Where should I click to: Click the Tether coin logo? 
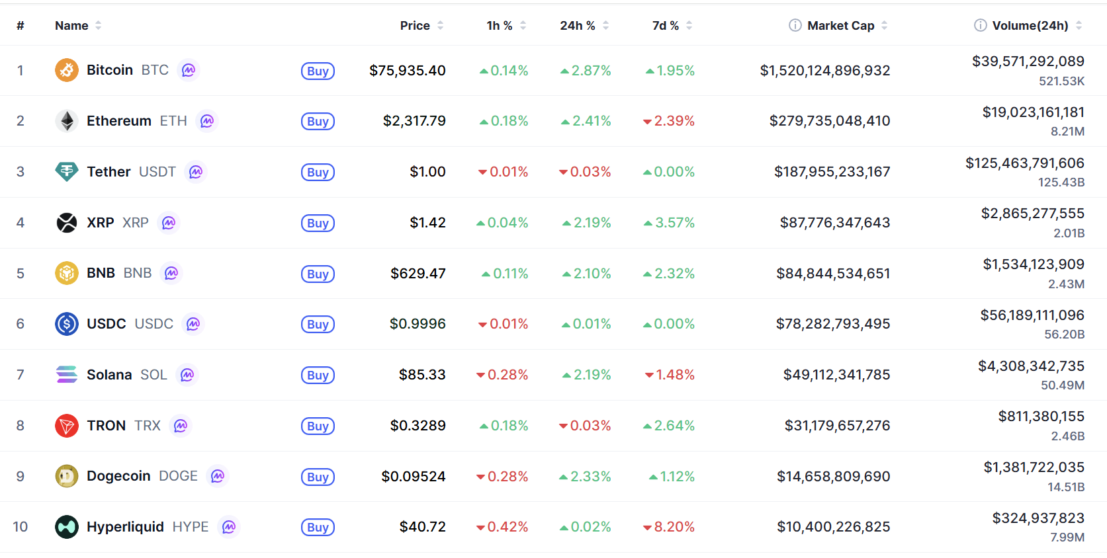(x=67, y=172)
